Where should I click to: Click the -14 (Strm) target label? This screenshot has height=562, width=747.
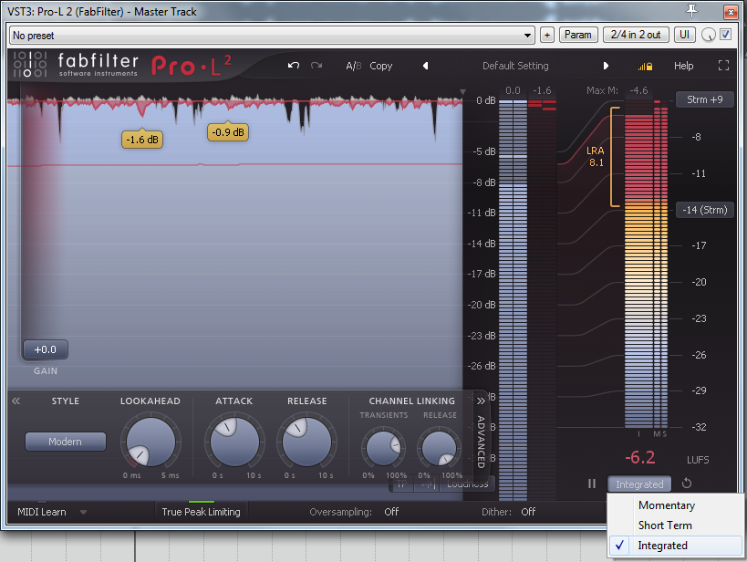click(705, 210)
